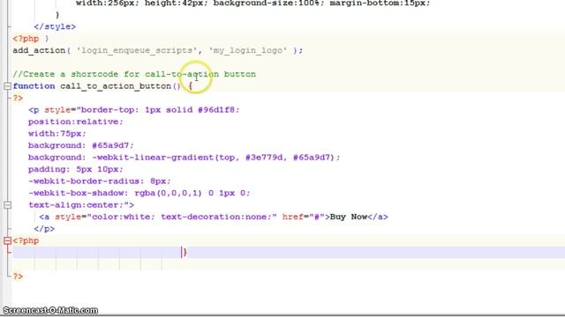Click the add_action function call
This screenshot has width=565, height=317.
pyautogui.click(x=39, y=50)
